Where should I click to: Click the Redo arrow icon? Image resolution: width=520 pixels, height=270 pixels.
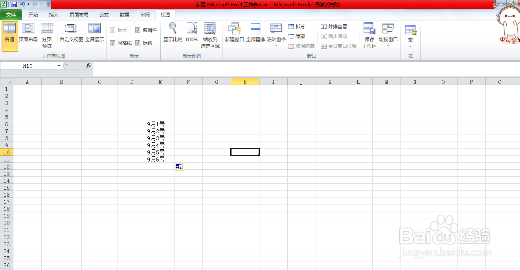[x=35, y=4]
